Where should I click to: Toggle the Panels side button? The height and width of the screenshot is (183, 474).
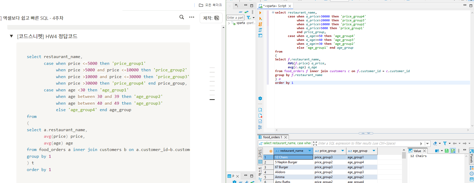click(x=471, y=156)
